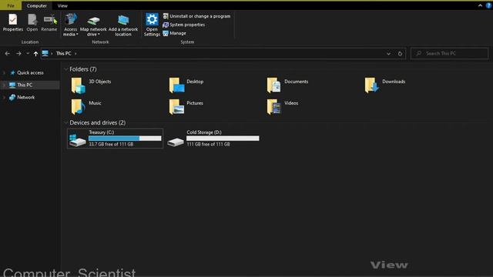Click the '111 GB free of 111 GB' text

tap(208, 144)
